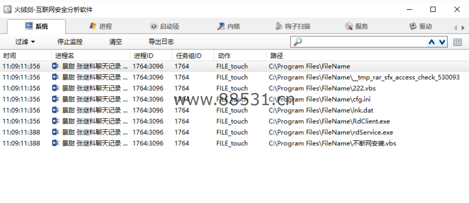
Task: Click the process icon in the rdService.exe row
Action: click(55, 132)
